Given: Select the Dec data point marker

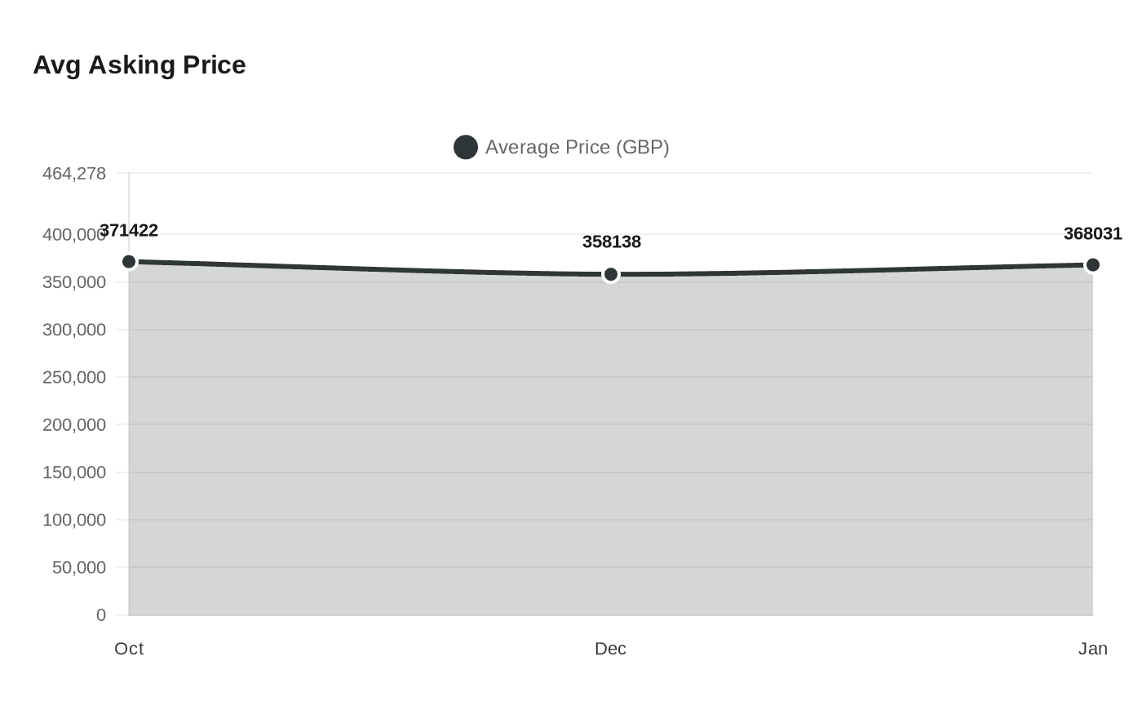Looking at the screenshot, I should pyautogui.click(x=611, y=275).
